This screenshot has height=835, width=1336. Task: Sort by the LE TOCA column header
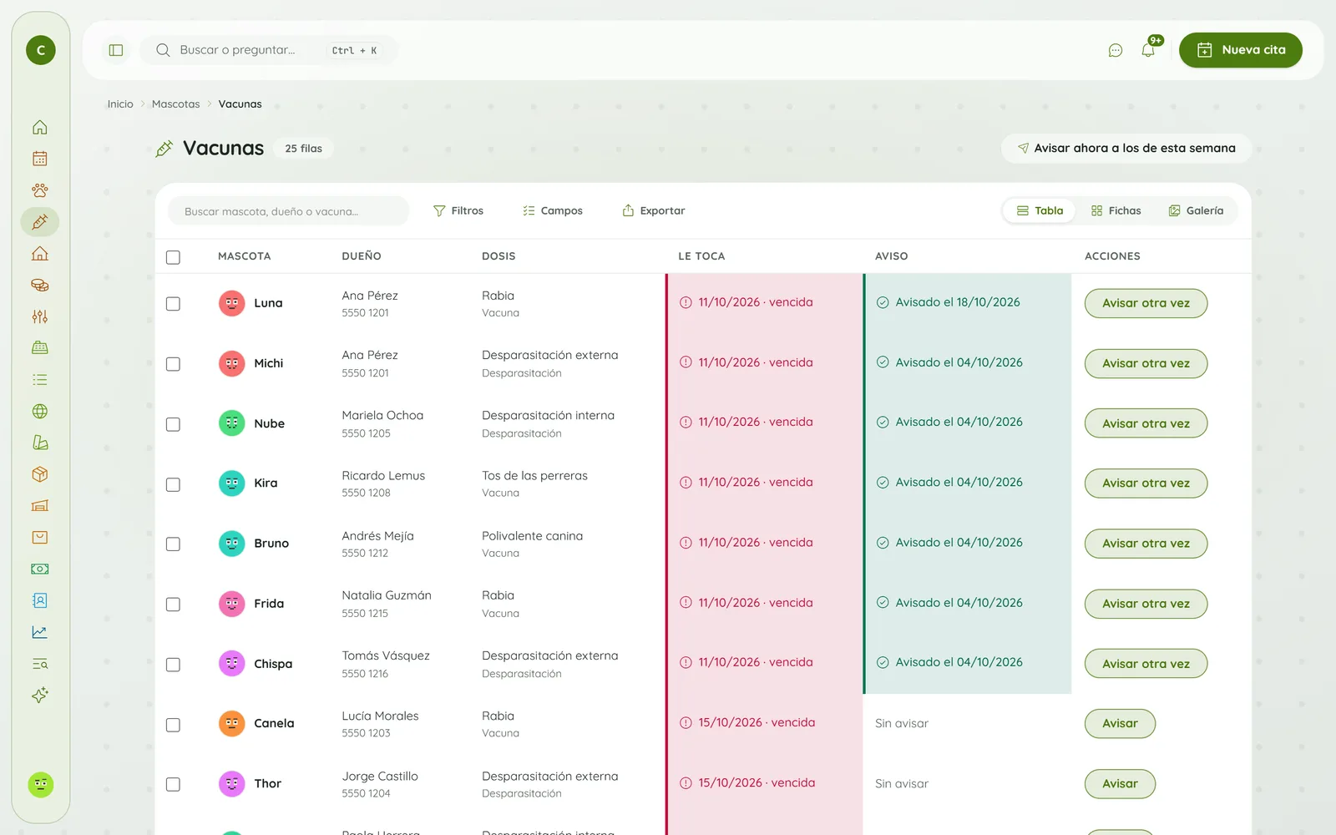coord(701,256)
